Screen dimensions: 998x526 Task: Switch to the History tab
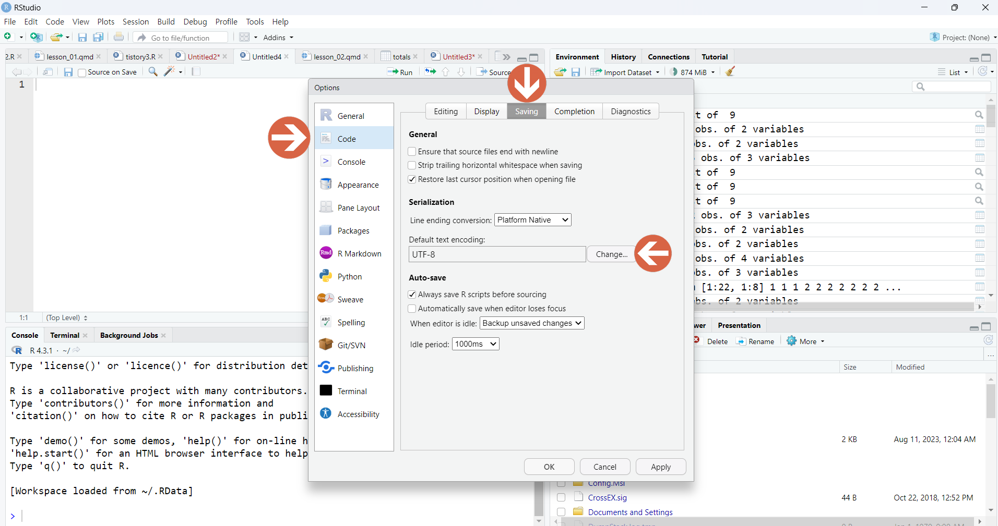pyautogui.click(x=623, y=57)
